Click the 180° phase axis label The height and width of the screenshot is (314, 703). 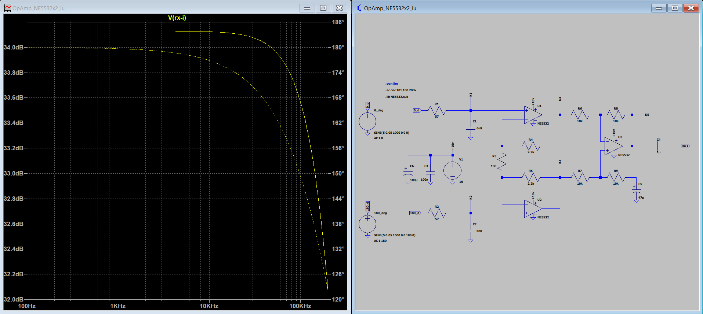tap(338, 47)
